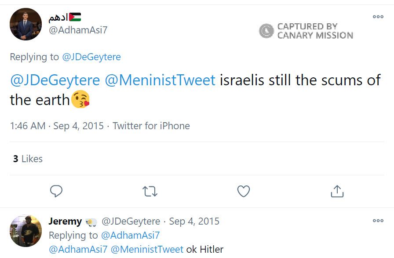This screenshot has width=394, height=258.
Task: Click the @AdhamAsi7 link after "Replying to" in Jeremy's reply
Action: click(x=130, y=235)
